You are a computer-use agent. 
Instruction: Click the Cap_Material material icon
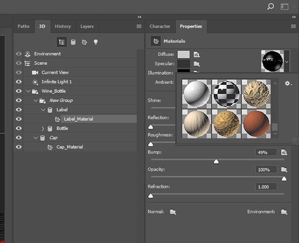coord(50,147)
